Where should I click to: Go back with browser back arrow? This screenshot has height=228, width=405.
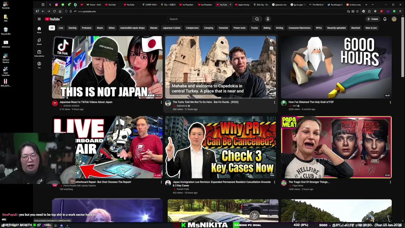[43, 11]
